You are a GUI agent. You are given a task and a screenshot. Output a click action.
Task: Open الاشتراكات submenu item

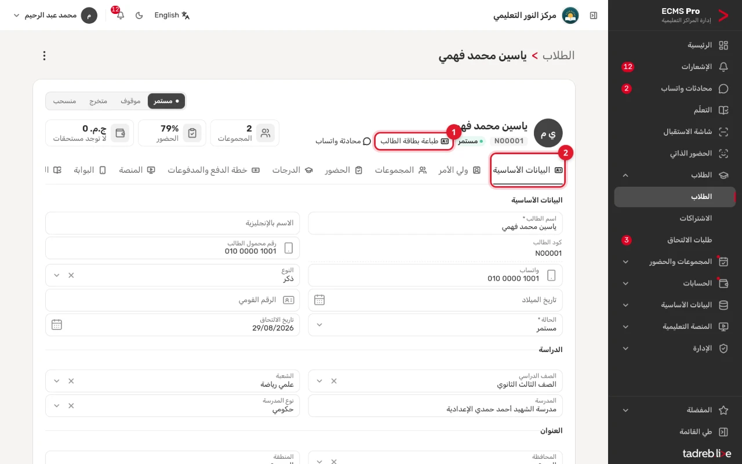(x=675, y=218)
